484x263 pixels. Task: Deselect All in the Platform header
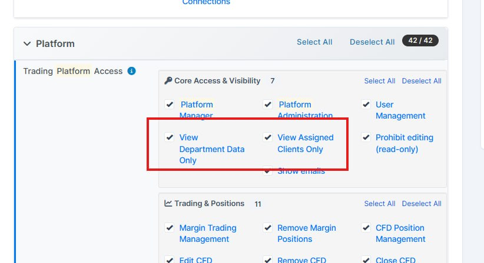tap(372, 42)
